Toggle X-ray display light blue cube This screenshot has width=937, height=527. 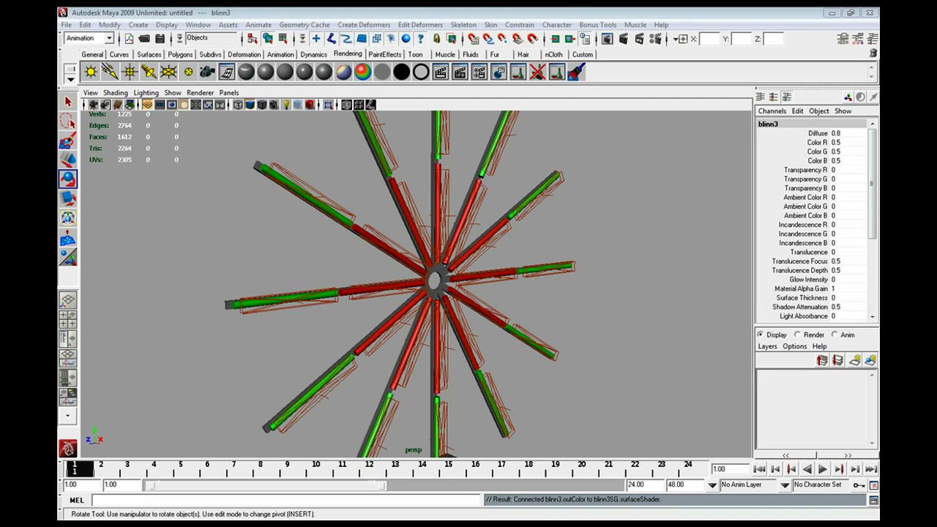pyautogui.click(x=298, y=105)
